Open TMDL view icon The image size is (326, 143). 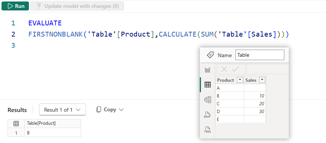click(x=207, y=130)
